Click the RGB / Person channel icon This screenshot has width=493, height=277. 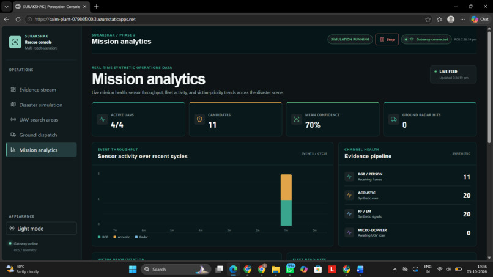[x=349, y=177]
